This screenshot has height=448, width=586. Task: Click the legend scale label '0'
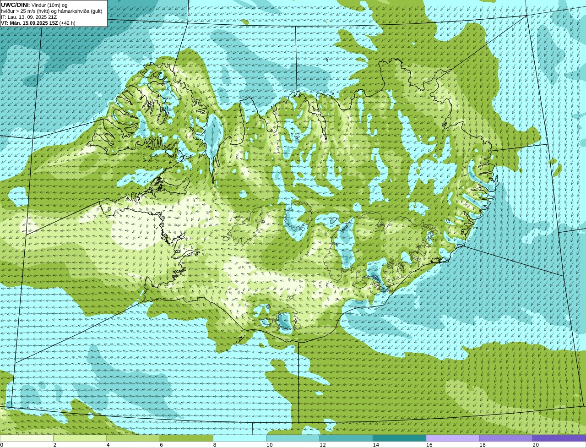[1, 445]
